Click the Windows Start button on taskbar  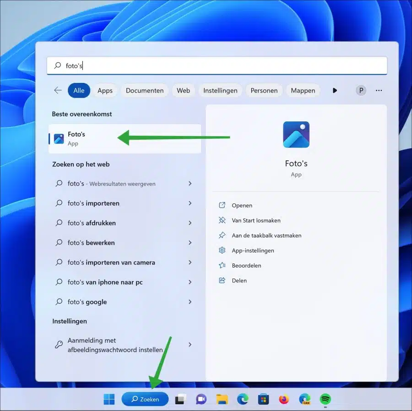pyautogui.click(x=109, y=399)
